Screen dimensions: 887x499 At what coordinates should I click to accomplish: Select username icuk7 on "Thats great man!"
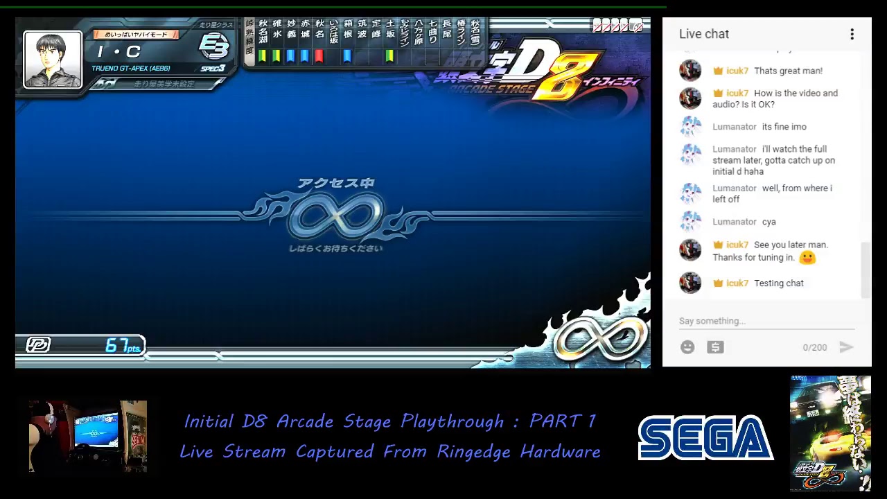pyautogui.click(x=737, y=71)
